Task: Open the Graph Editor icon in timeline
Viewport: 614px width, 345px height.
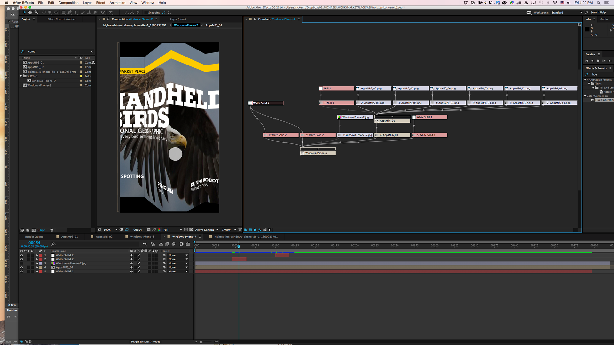Action: click(188, 244)
